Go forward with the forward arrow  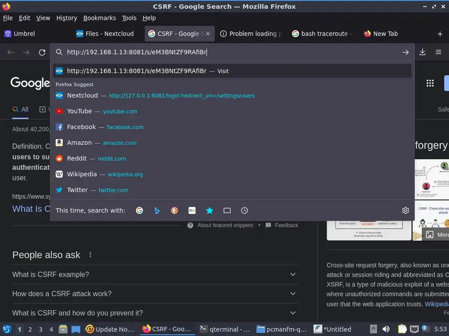pos(26,52)
